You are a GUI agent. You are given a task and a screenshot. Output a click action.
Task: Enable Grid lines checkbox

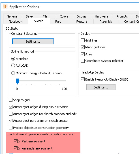[x=83, y=40]
